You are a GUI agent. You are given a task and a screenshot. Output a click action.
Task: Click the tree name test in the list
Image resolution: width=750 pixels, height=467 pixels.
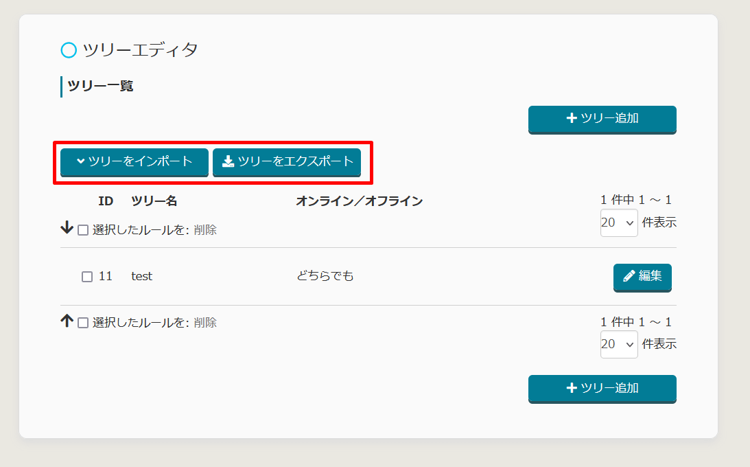(x=141, y=276)
